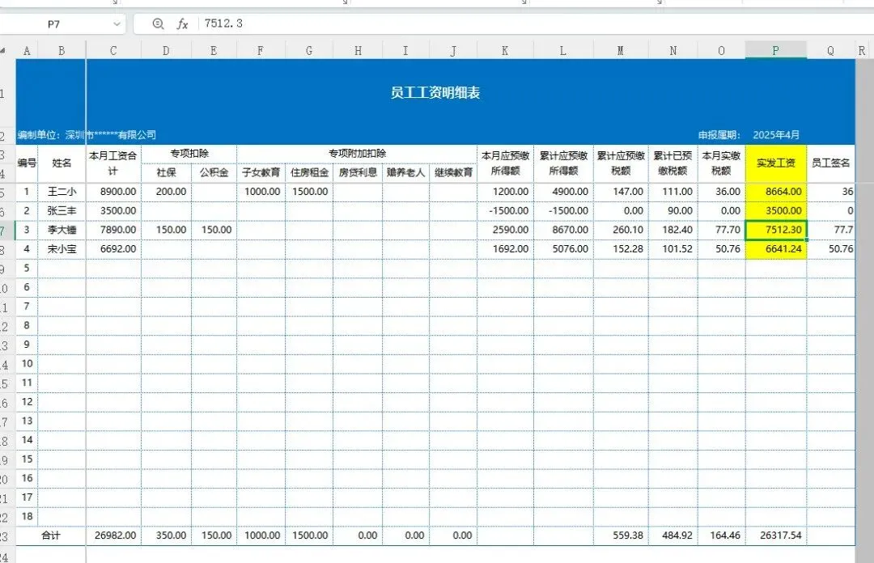Click the yellow cell 6641.24
The image size is (874, 563).
[776, 248]
